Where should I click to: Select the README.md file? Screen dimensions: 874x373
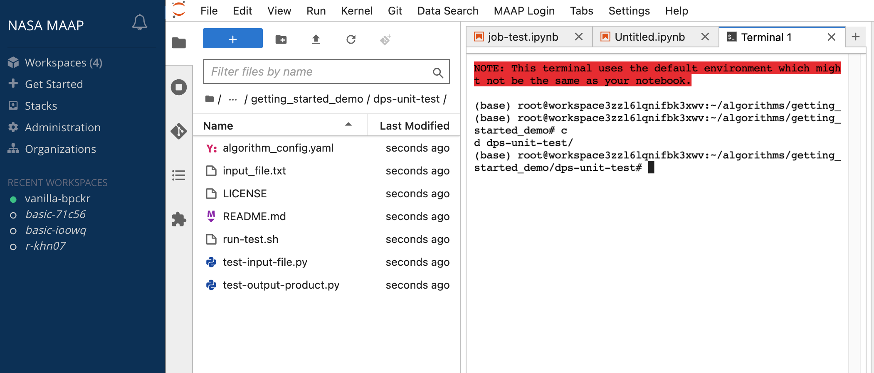pos(327,216)
